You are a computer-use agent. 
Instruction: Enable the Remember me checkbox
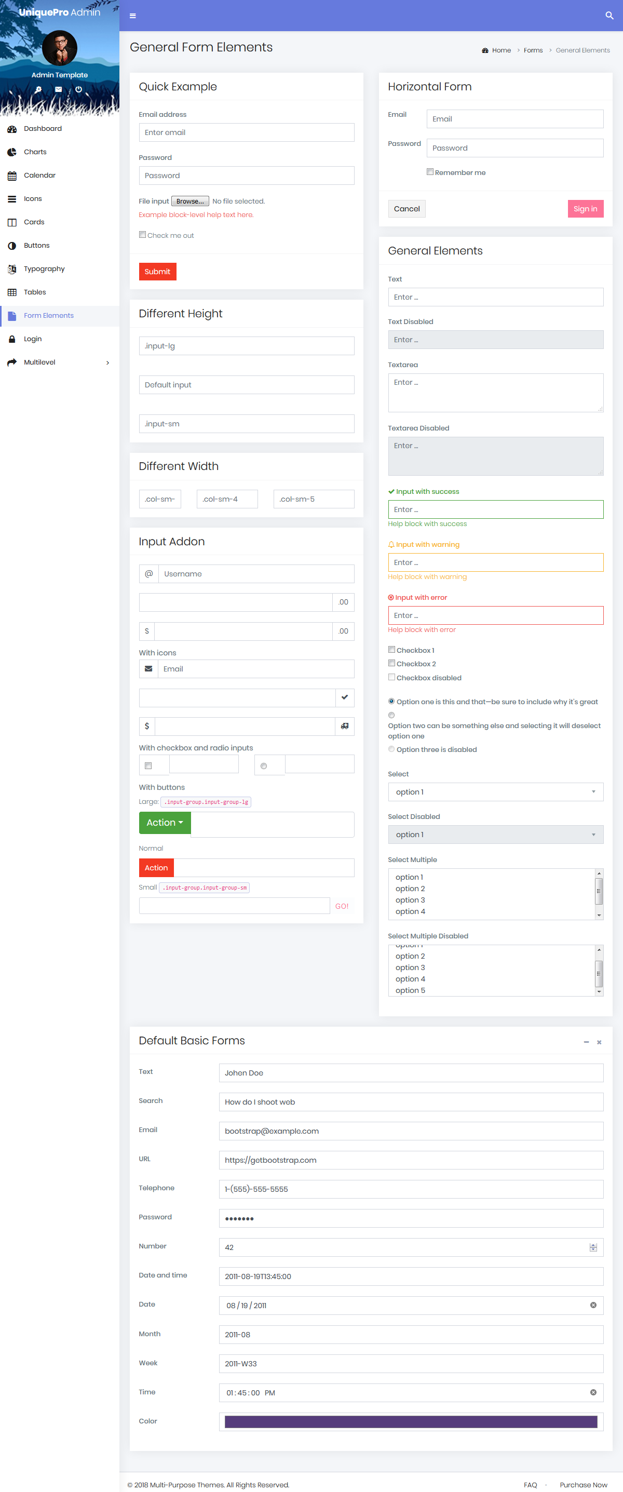[430, 171]
